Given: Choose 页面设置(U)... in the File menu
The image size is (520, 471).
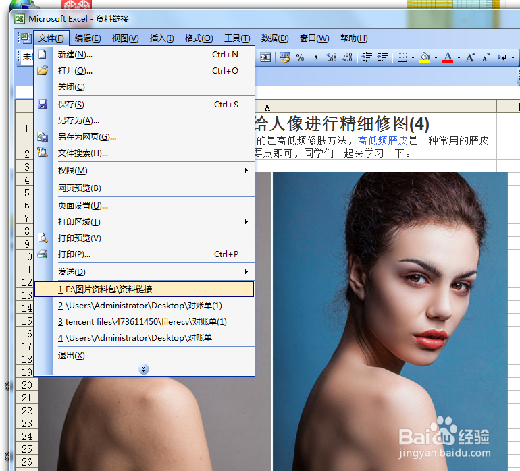Looking at the screenshot, I should pos(145,206).
